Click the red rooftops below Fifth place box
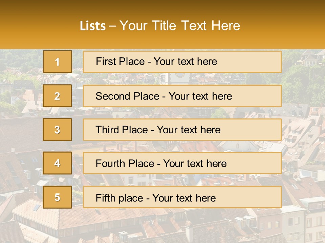The height and width of the screenshot is (243, 325). (152, 226)
